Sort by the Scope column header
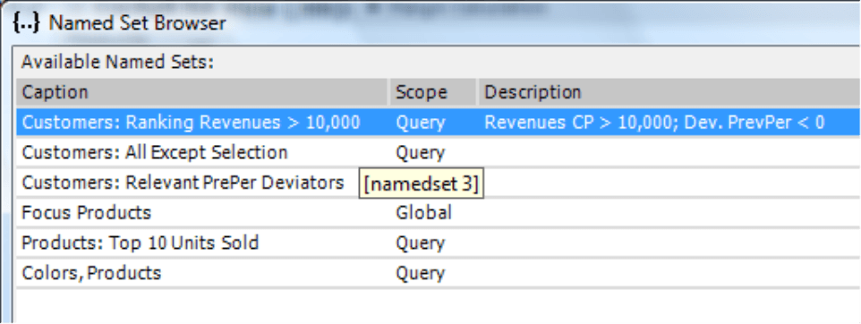This screenshot has height=324, width=861. pos(432,91)
